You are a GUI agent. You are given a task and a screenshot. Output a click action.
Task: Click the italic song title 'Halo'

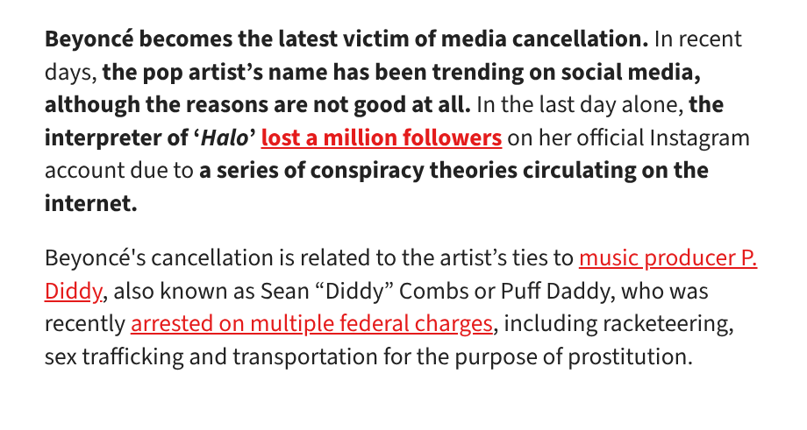[225, 137]
